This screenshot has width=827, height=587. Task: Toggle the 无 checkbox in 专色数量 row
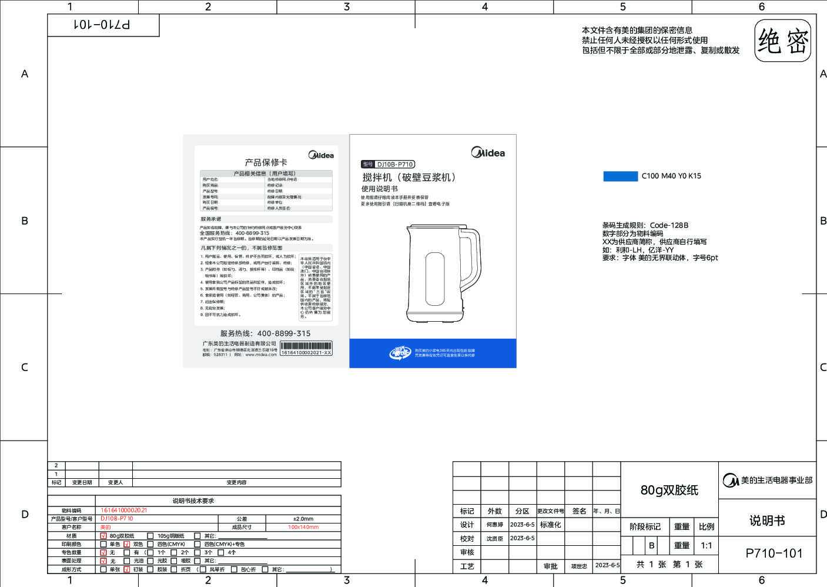(x=103, y=552)
